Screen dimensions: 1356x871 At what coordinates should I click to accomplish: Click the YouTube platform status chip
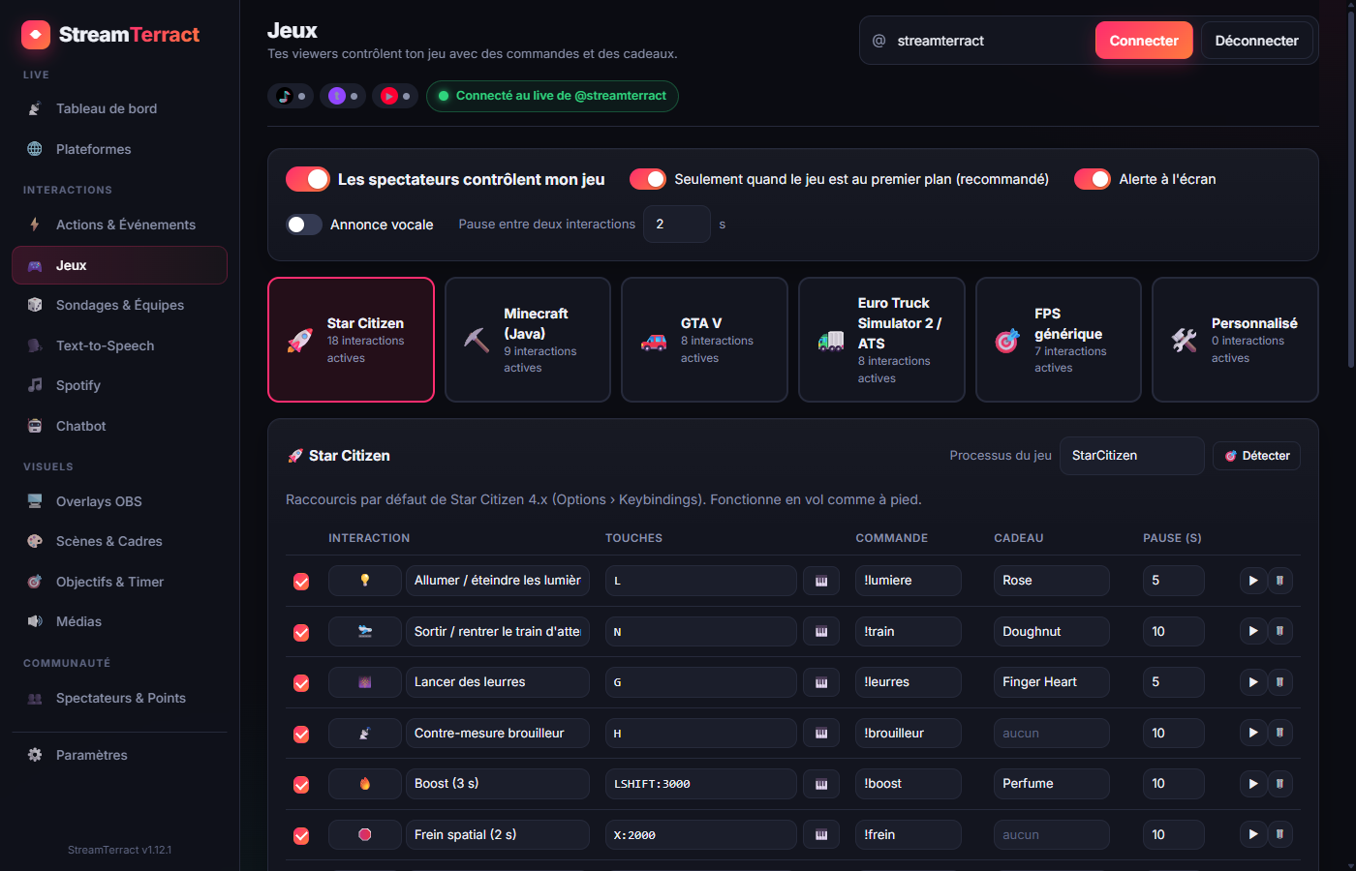point(395,96)
